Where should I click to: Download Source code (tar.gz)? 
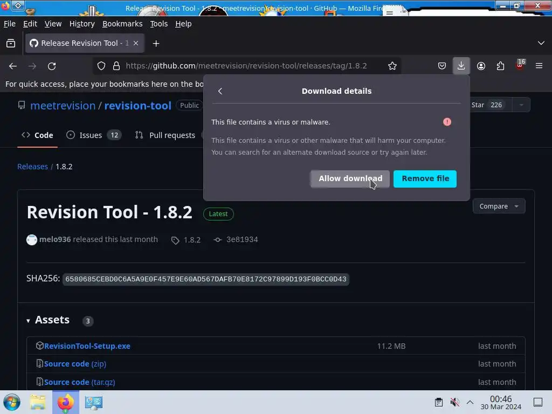(80, 382)
